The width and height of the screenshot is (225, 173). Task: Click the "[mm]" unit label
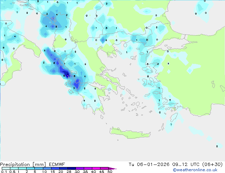(x=39, y=165)
